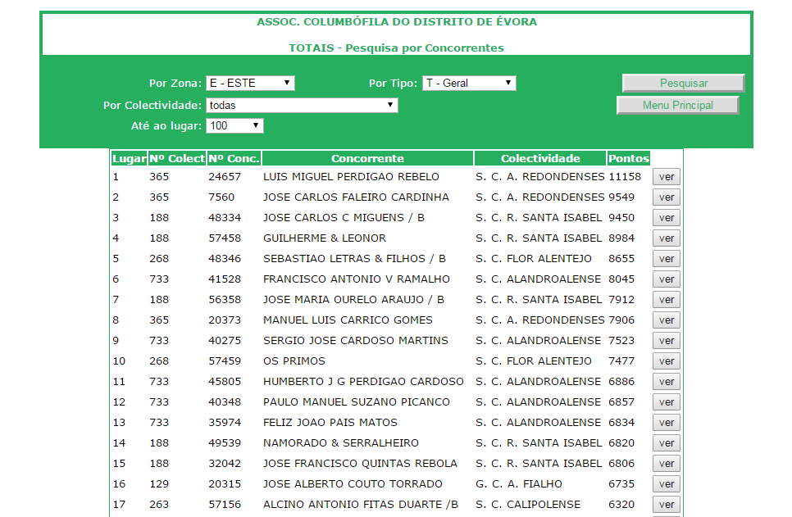Click competitor number 35974
792x517 pixels.
coord(225,423)
